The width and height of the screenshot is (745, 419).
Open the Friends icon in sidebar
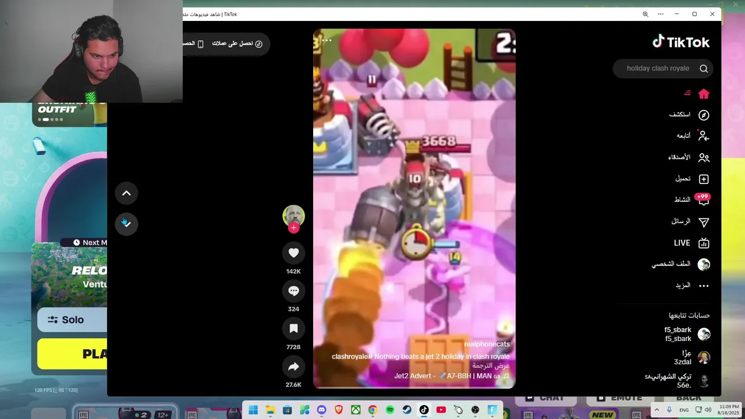(704, 158)
